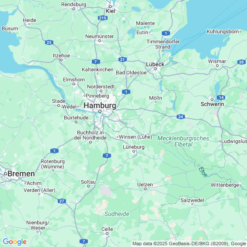
Task: Click the Hamburg city marker
Action: click(100, 111)
